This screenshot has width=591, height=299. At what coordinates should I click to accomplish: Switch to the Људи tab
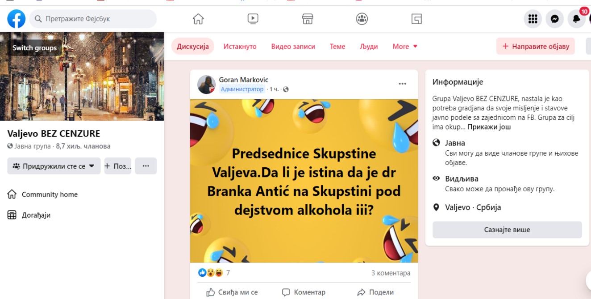(x=369, y=46)
